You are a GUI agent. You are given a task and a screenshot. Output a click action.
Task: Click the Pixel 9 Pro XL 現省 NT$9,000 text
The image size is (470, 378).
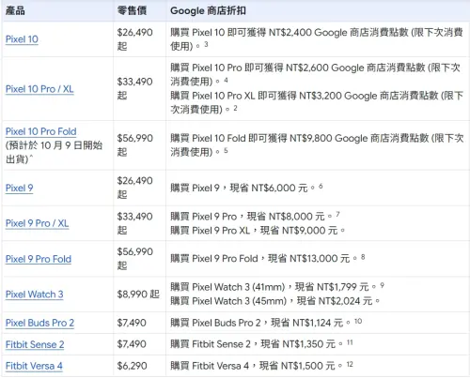(258, 231)
